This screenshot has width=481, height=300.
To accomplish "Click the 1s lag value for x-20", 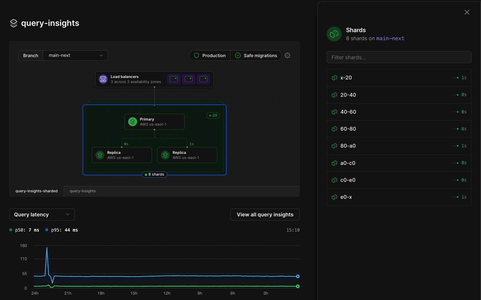I will pyautogui.click(x=464, y=78).
